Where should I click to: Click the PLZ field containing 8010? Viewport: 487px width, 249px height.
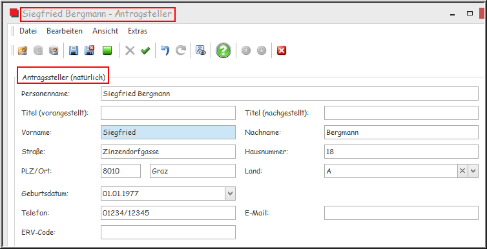coord(121,171)
